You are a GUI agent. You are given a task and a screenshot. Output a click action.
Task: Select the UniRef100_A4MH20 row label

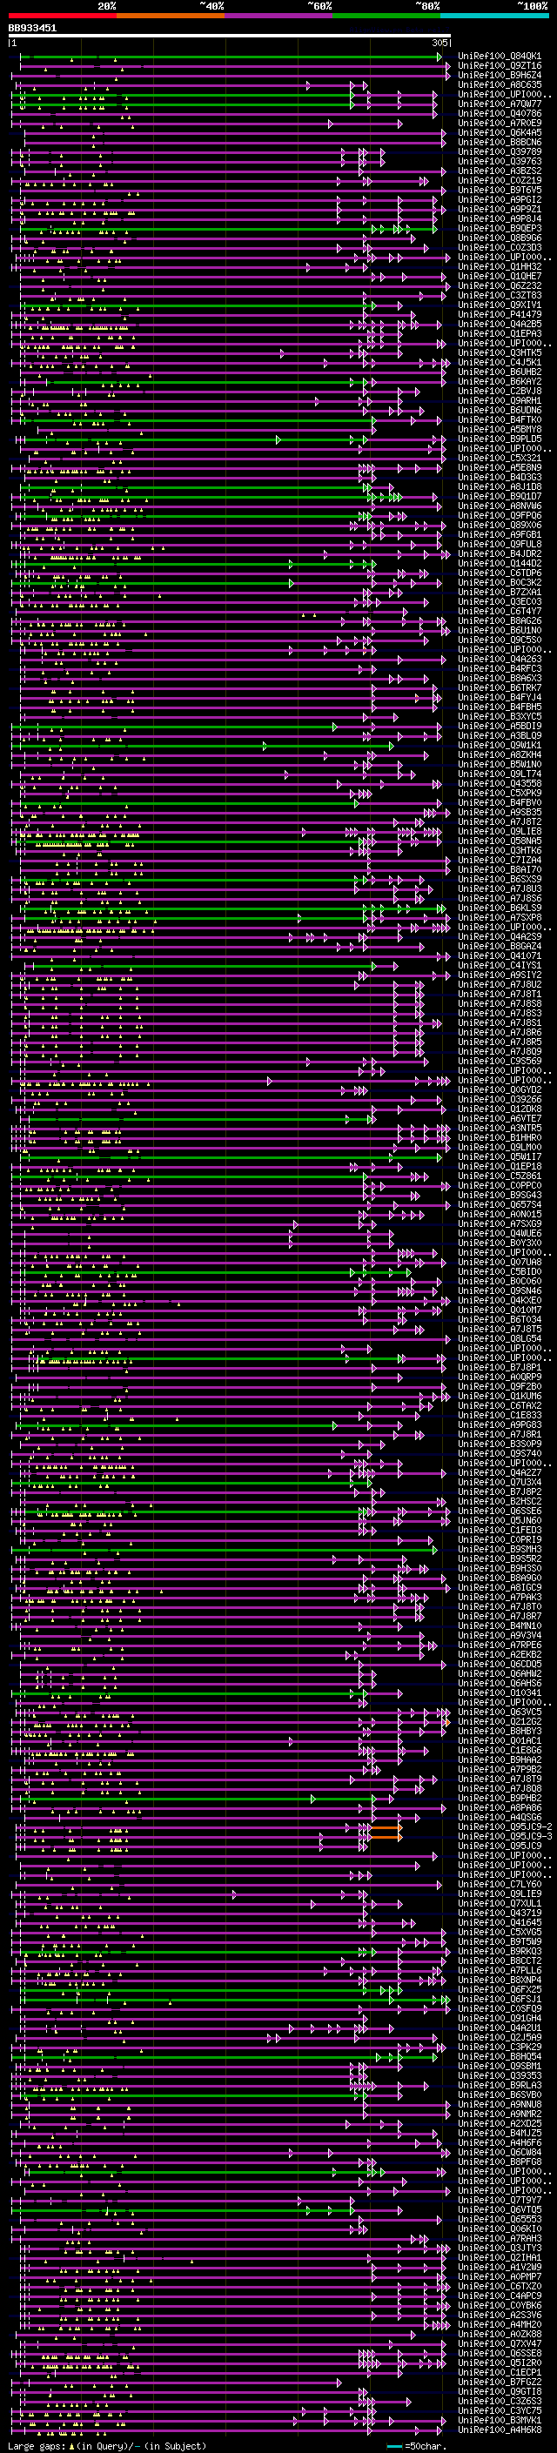point(500,2324)
